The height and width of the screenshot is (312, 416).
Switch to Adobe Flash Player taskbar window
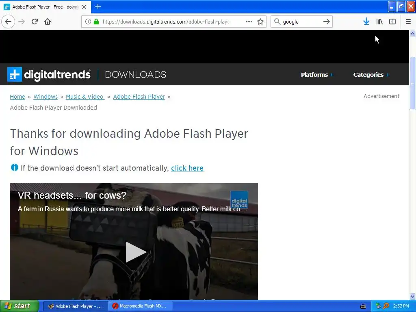pos(75,306)
